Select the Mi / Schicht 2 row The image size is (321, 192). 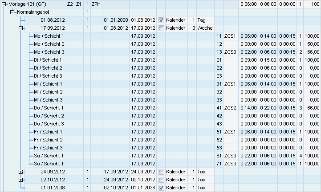pyautogui.click(x=177, y=92)
